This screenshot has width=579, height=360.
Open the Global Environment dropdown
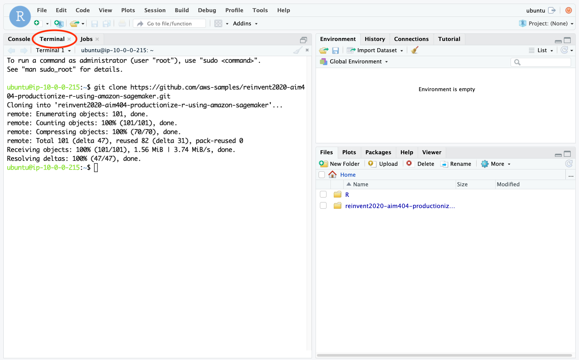354,61
